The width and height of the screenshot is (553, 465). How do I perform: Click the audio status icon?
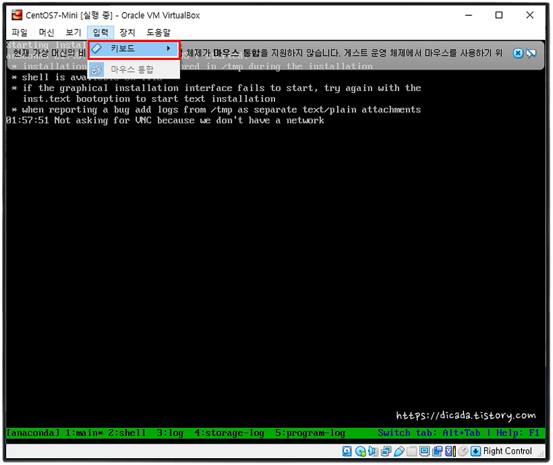coord(373,451)
